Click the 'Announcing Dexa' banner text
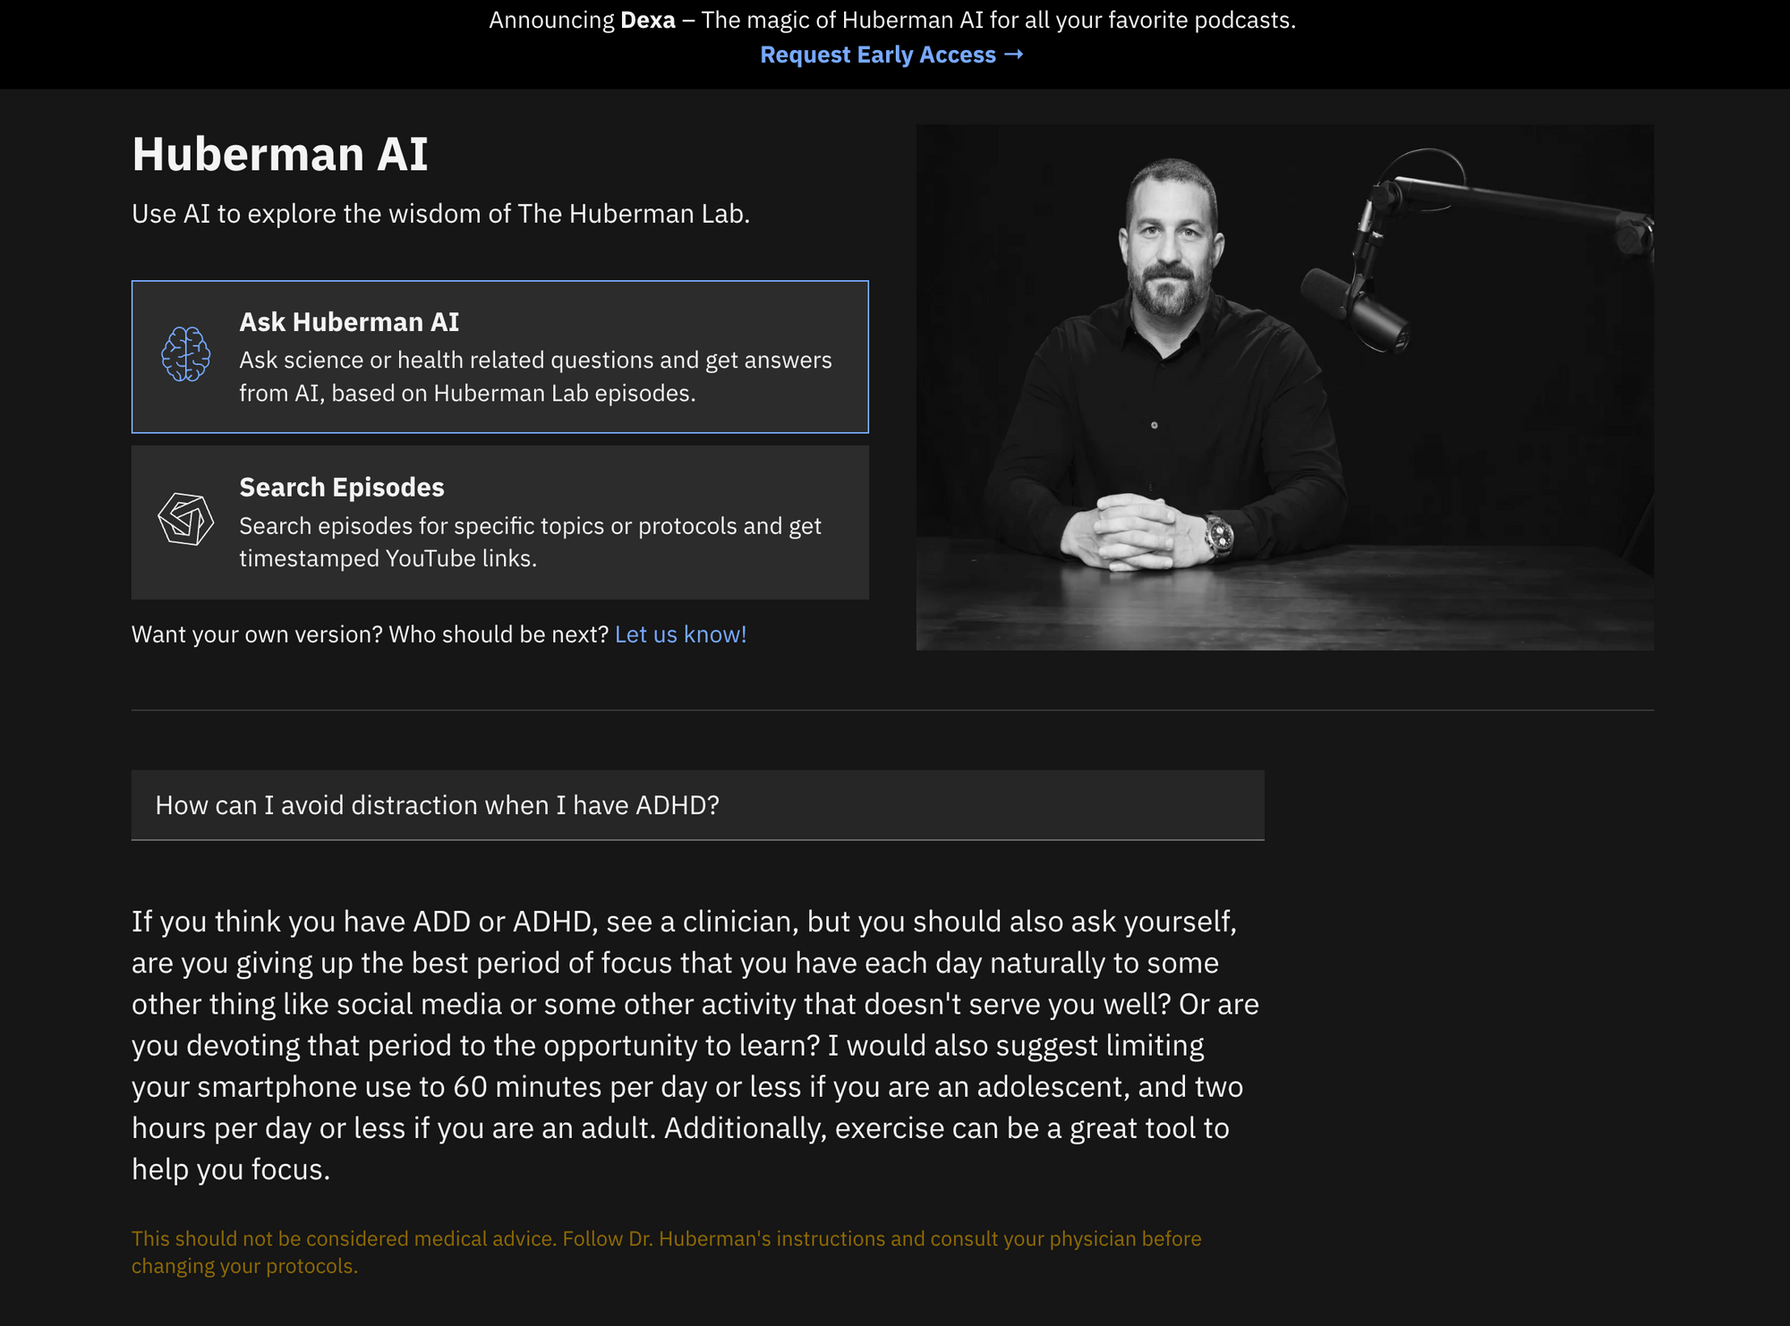This screenshot has width=1790, height=1326. [892, 20]
